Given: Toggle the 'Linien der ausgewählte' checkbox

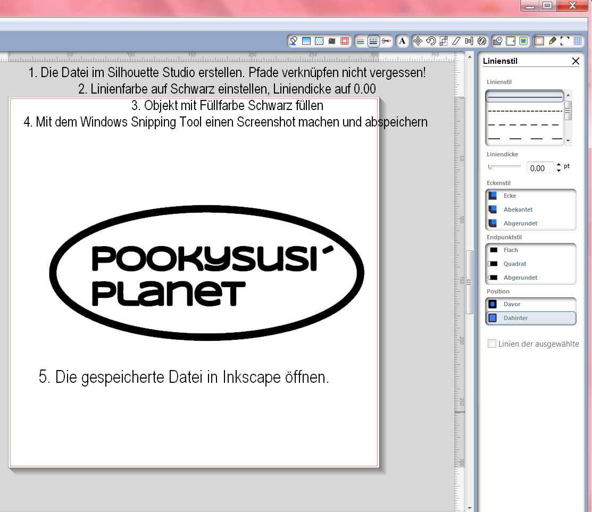Looking at the screenshot, I should [x=491, y=343].
